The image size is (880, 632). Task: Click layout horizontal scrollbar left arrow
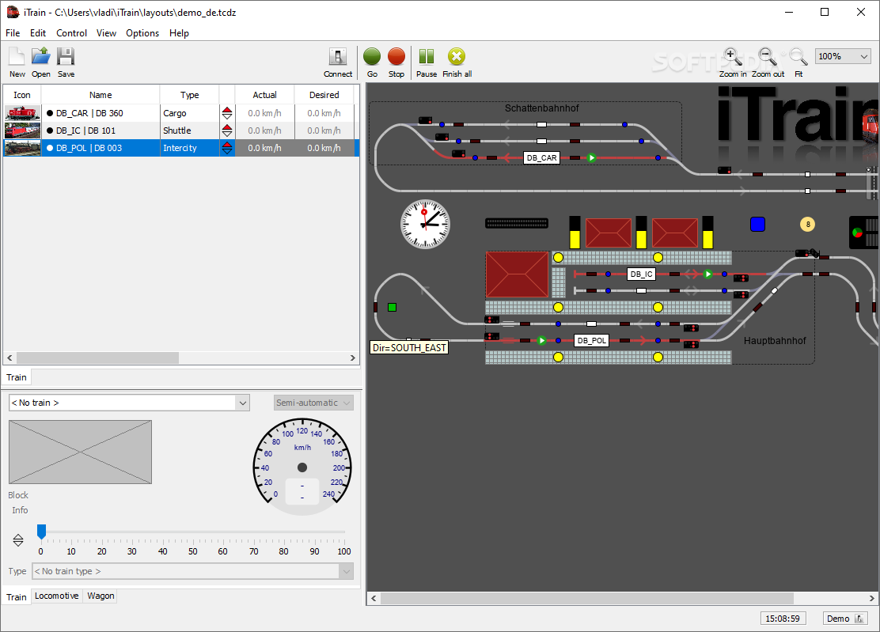374,598
